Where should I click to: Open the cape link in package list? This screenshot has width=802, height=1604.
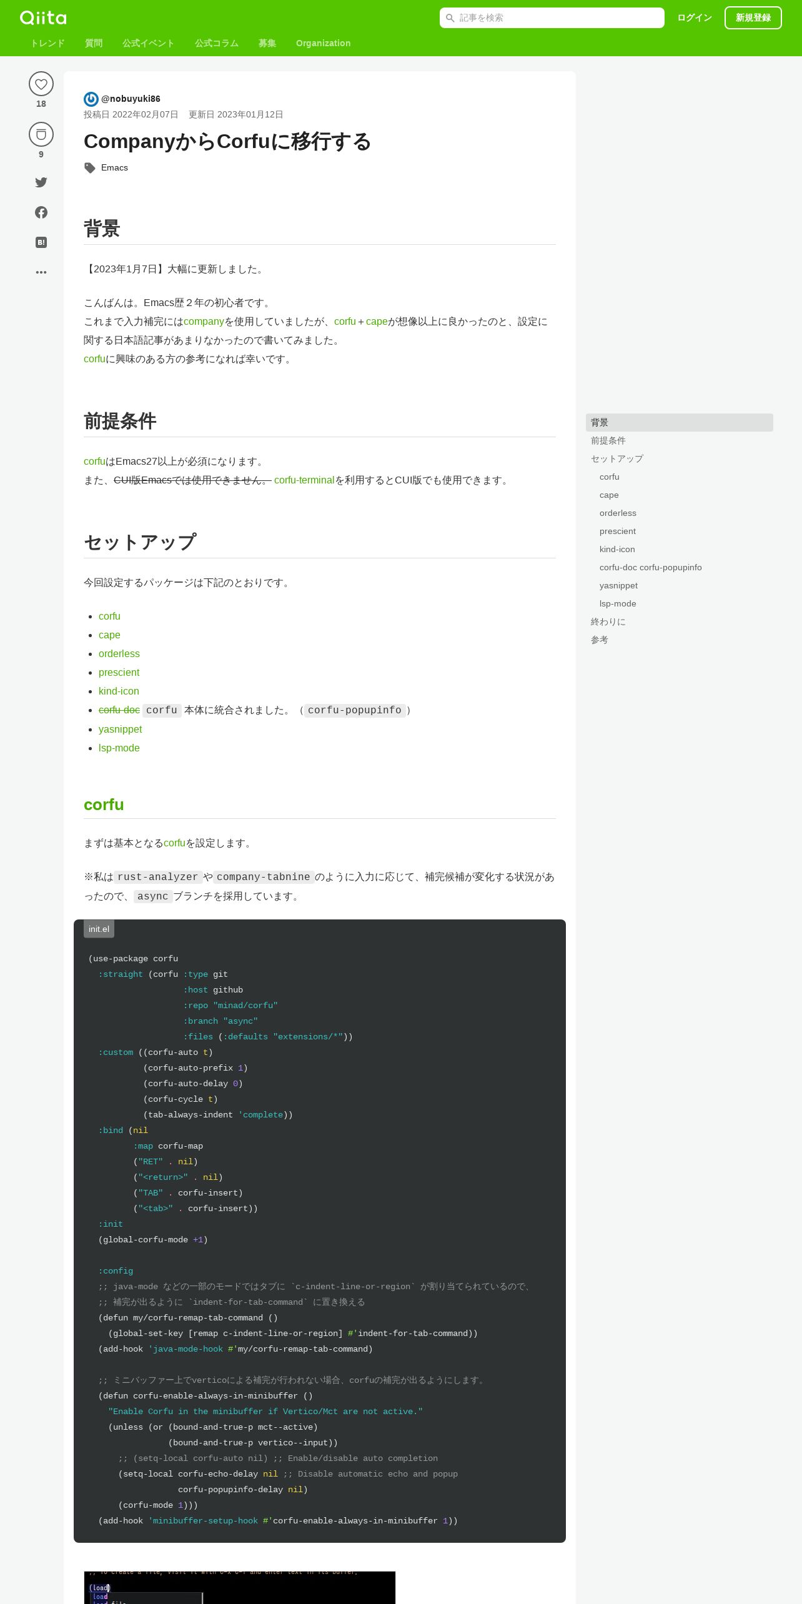(x=109, y=635)
